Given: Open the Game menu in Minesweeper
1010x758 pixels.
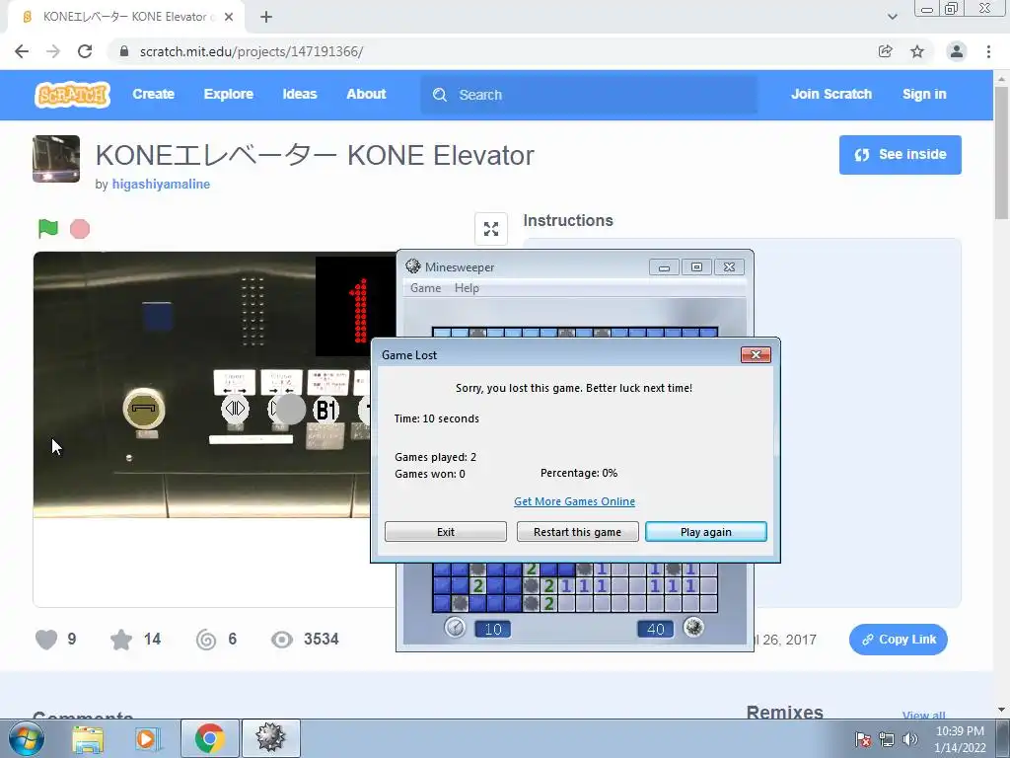Looking at the screenshot, I should click(426, 288).
